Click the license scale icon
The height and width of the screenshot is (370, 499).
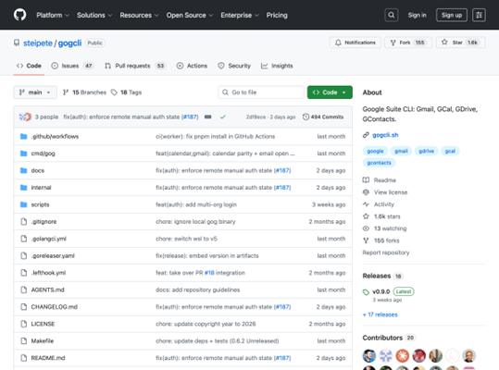click(x=366, y=192)
